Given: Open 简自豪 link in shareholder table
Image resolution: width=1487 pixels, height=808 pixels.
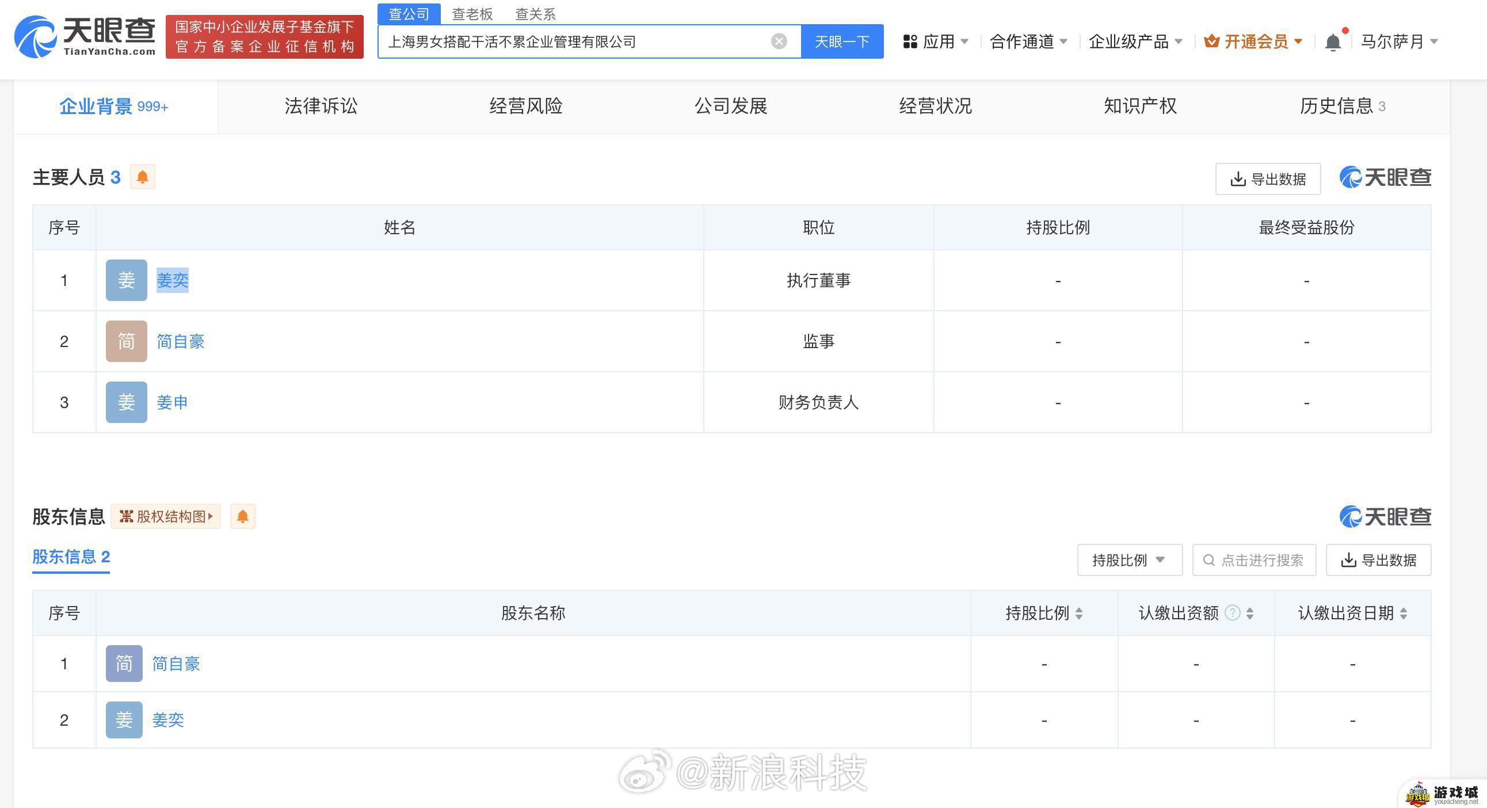Looking at the screenshot, I should click(176, 664).
